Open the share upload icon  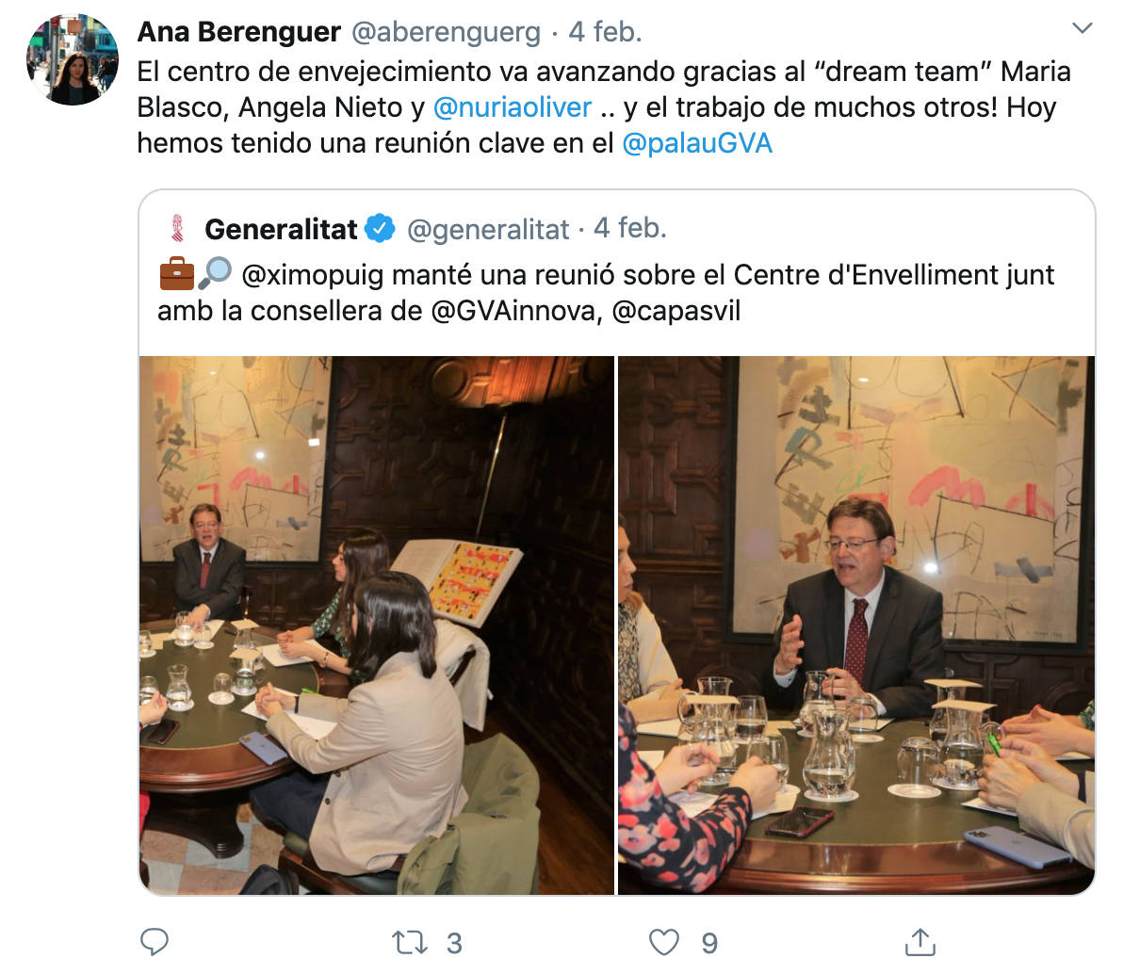point(920,942)
